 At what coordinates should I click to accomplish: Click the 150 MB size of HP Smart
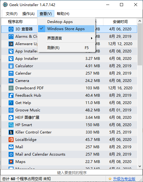pos(92,125)
